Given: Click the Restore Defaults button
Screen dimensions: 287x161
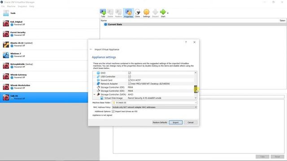Looking at the screenshot, I should click(160, 122).
